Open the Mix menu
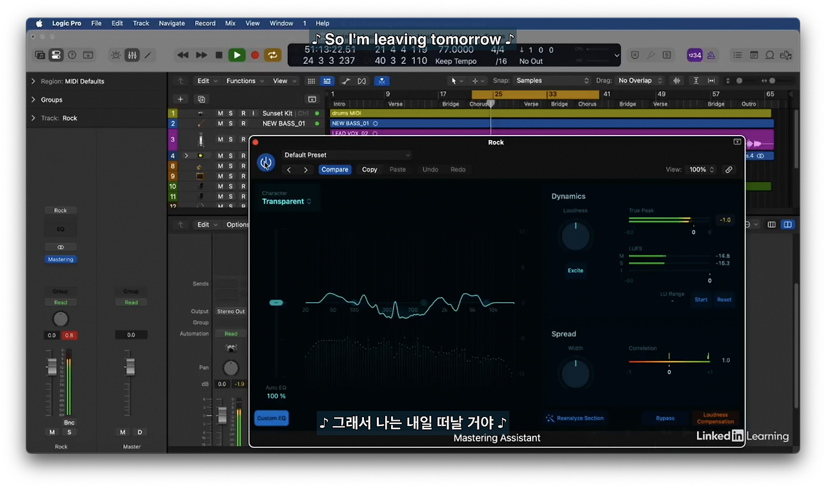Screen dimensions: 826x488 point(230,23)
